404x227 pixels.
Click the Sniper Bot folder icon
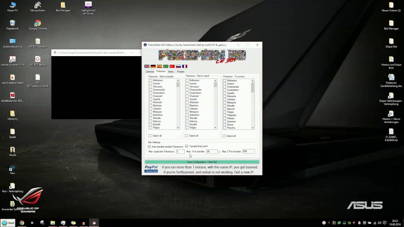(x=391, y=43)
